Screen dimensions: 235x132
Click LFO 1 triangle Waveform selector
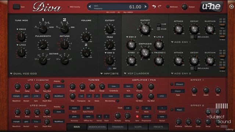tap(17, 96)
